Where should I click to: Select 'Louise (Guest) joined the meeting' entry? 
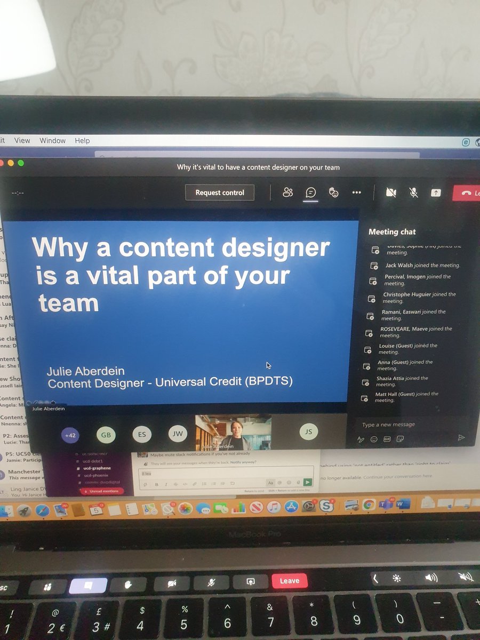(x=401, y=349)
